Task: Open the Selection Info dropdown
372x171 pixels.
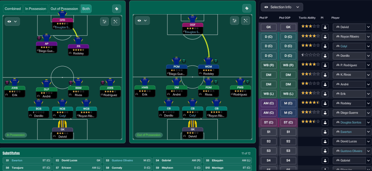Action: 282,7
